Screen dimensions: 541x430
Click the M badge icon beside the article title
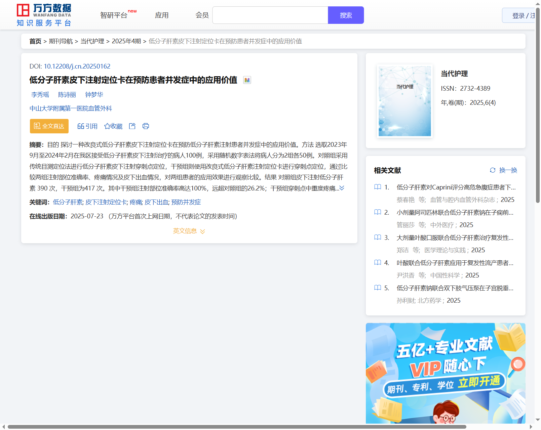[247, 80]
